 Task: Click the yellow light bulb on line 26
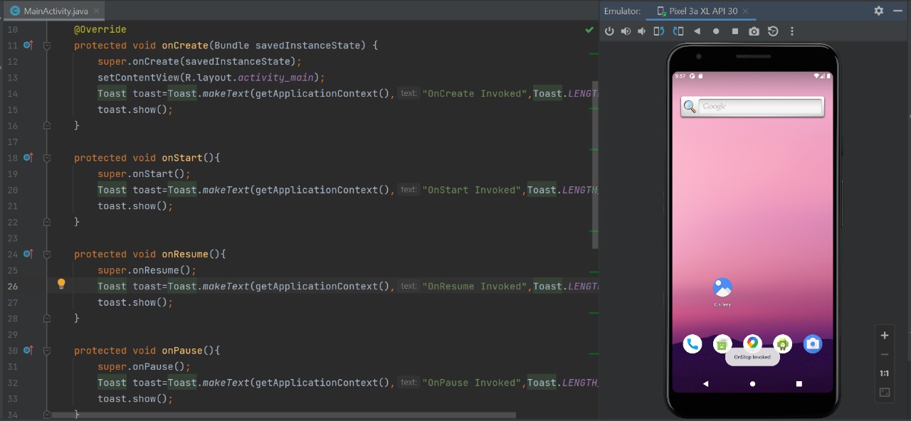point(61,284)
